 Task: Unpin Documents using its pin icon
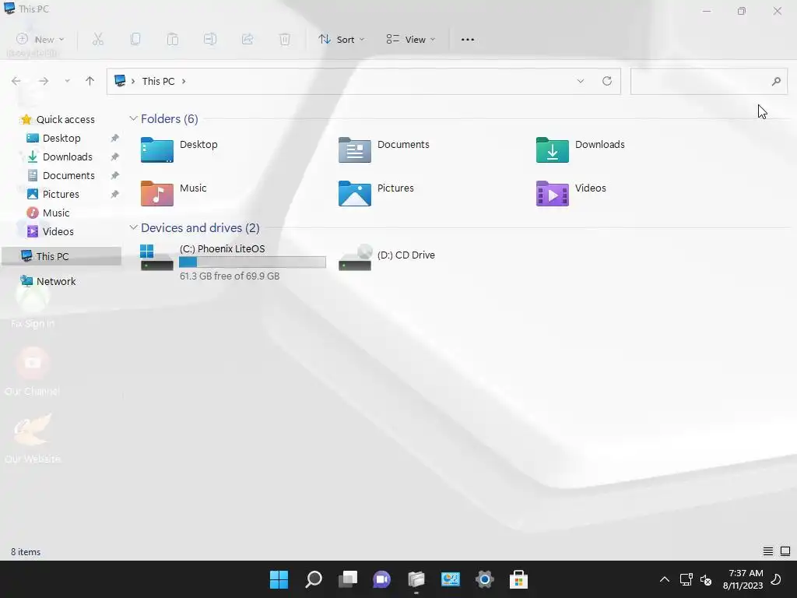[x=115, y=175]
